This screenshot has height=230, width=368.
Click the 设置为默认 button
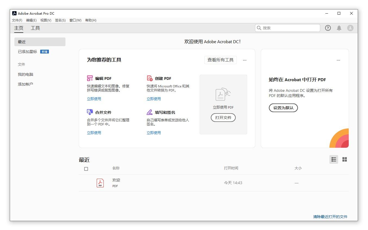[x=283, y=108]
